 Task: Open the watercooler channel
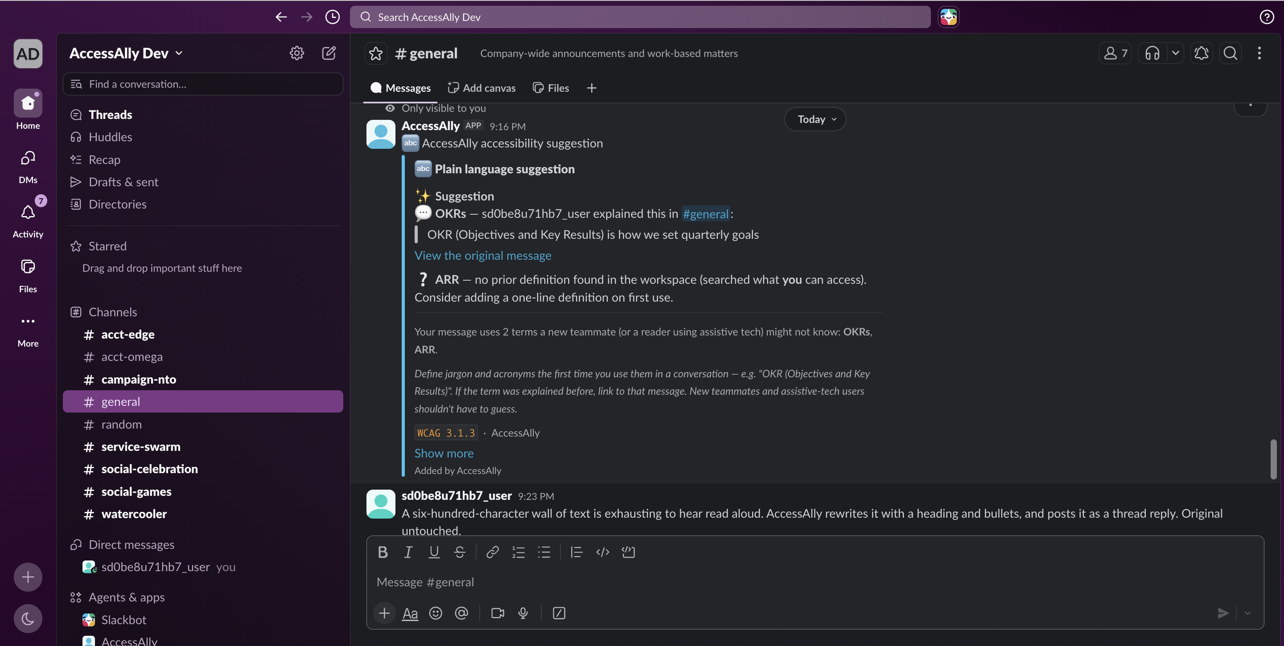[203, 514]
